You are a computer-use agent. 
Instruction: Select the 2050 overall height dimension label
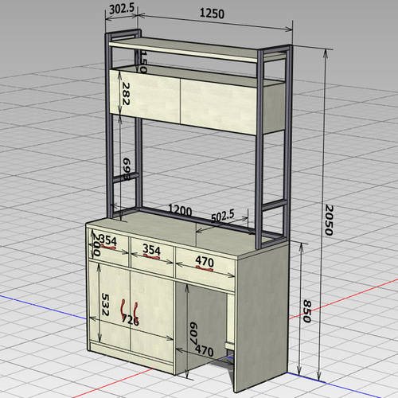point(329,220)
